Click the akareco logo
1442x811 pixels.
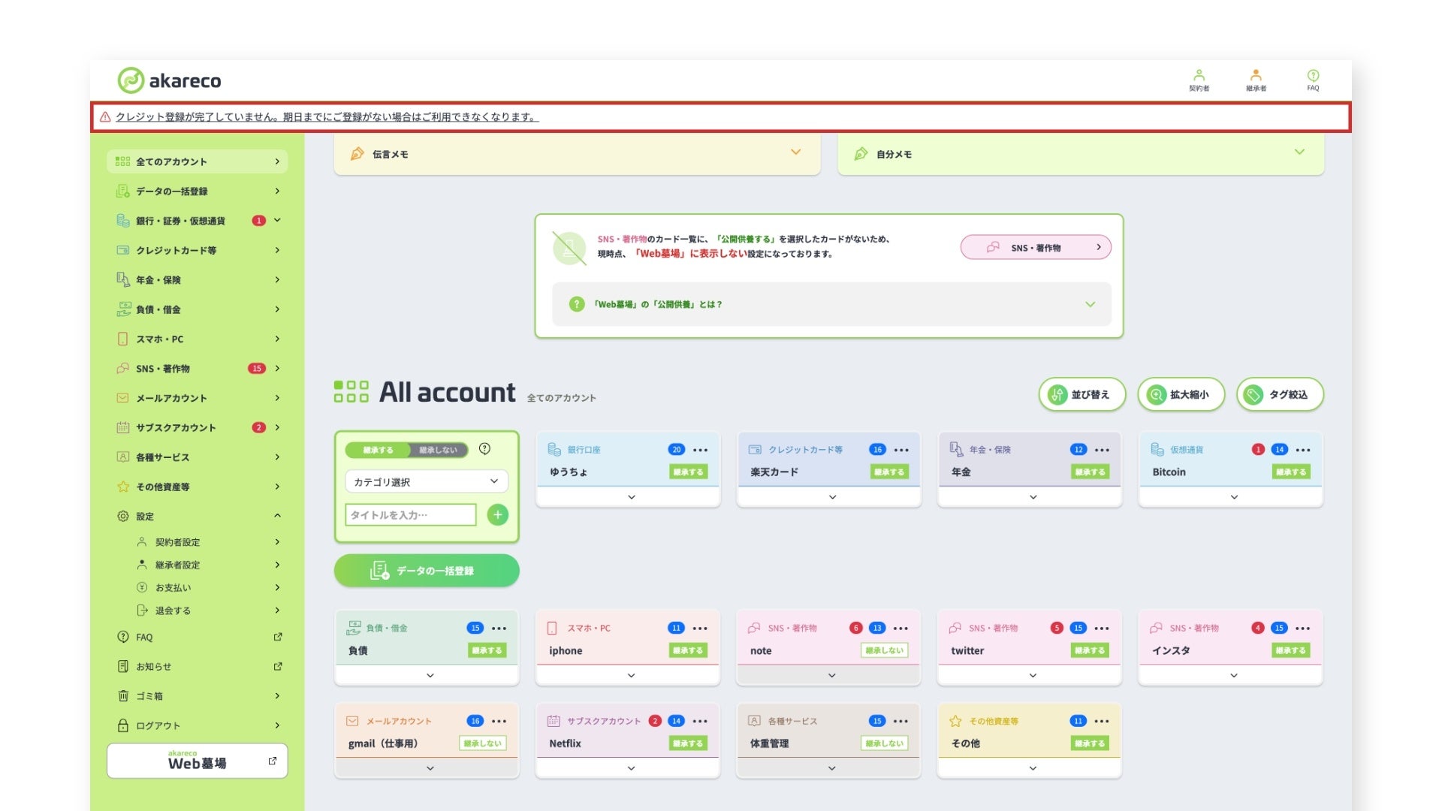click(170, 80)
